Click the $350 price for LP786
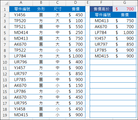This screenshot has height=120, width=138. [x=76, y=91]
